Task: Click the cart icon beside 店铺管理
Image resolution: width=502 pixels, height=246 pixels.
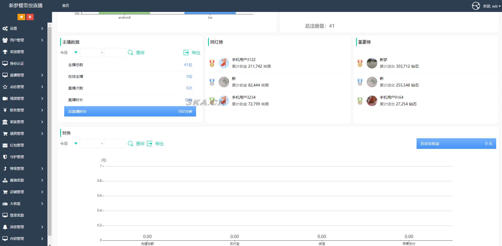Action: [x=5, y=192]
